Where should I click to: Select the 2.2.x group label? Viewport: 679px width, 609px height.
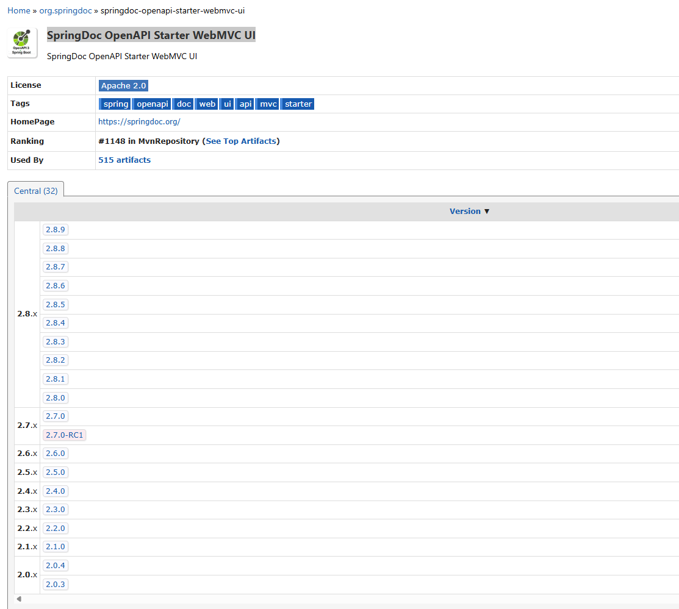coord(27,529)
